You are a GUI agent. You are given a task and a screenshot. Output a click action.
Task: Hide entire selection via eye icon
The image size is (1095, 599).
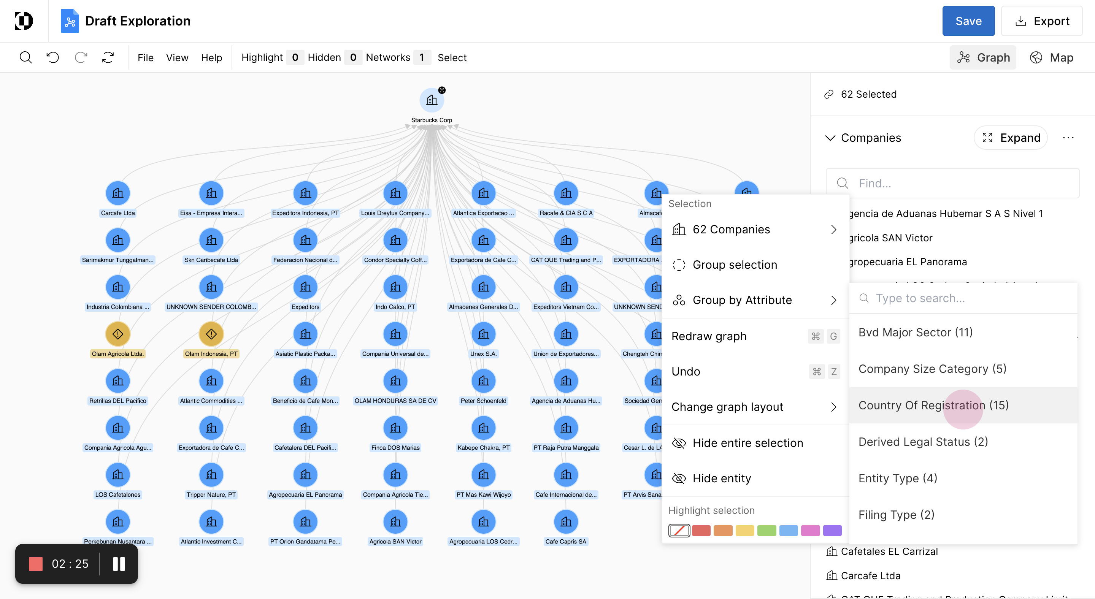[679, 443]
